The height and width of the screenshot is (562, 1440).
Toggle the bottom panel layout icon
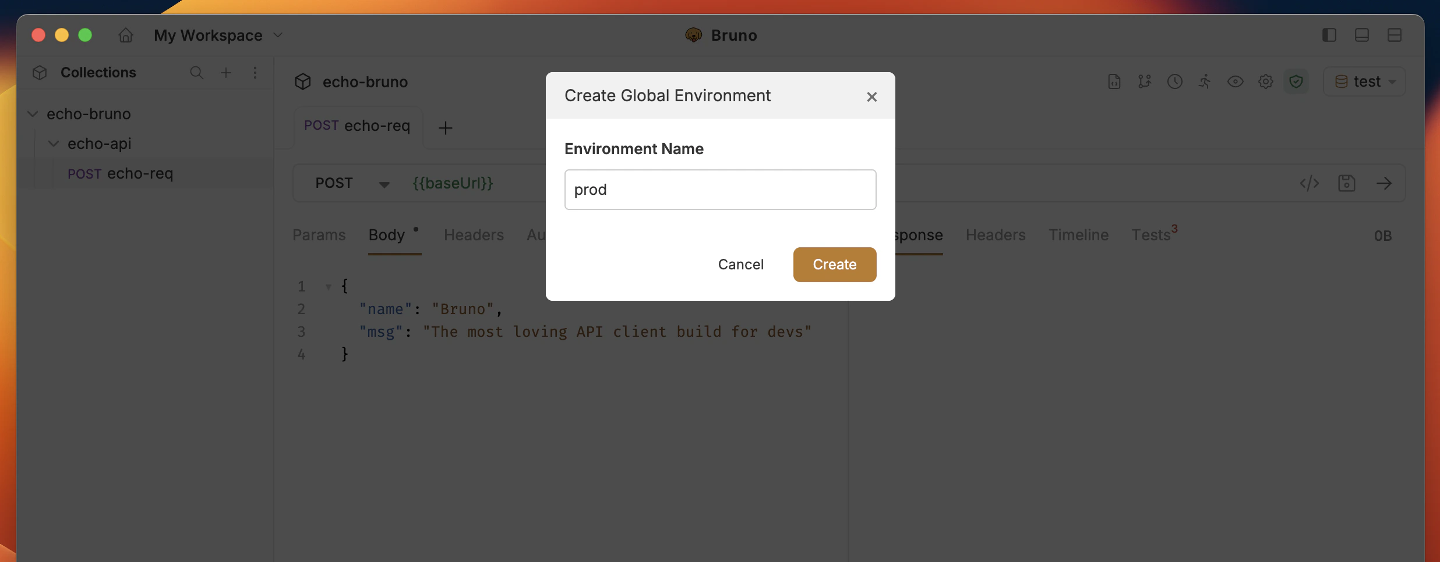1361,35
